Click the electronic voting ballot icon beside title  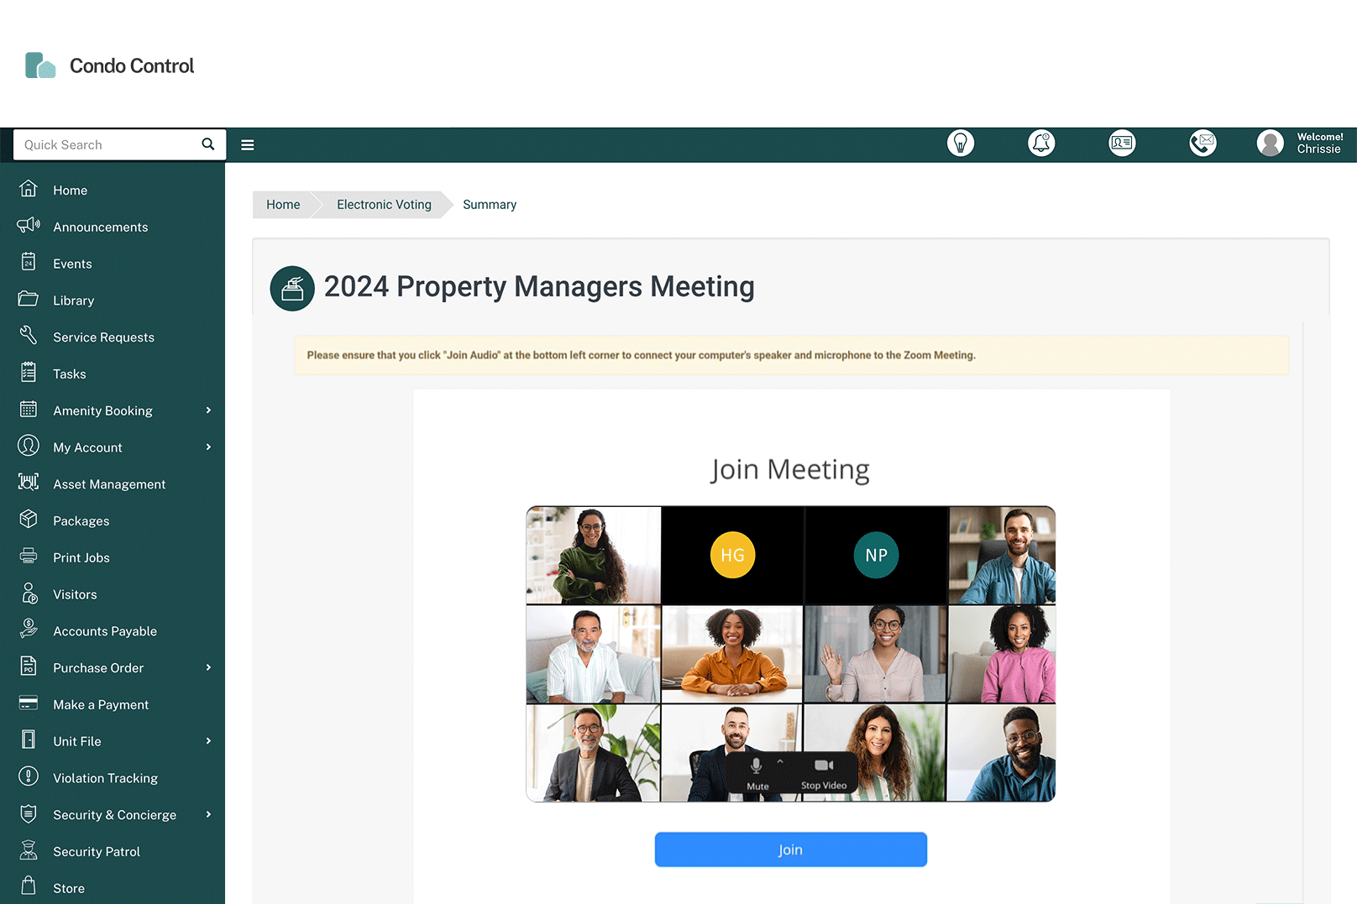(x=292, y=288)
